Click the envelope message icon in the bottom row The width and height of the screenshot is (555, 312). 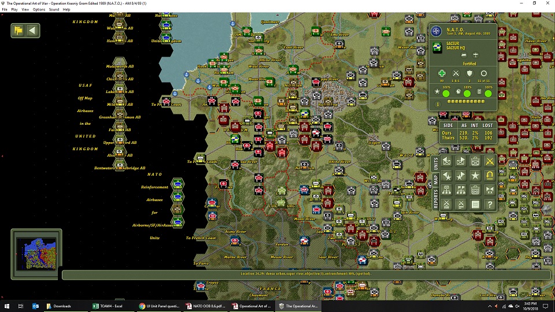point(475,204)
